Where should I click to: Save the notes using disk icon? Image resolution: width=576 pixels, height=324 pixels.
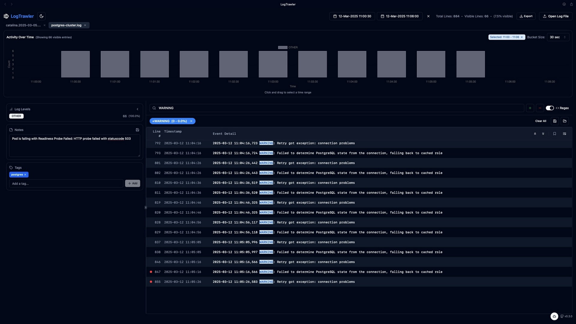(x=137, y=130)
